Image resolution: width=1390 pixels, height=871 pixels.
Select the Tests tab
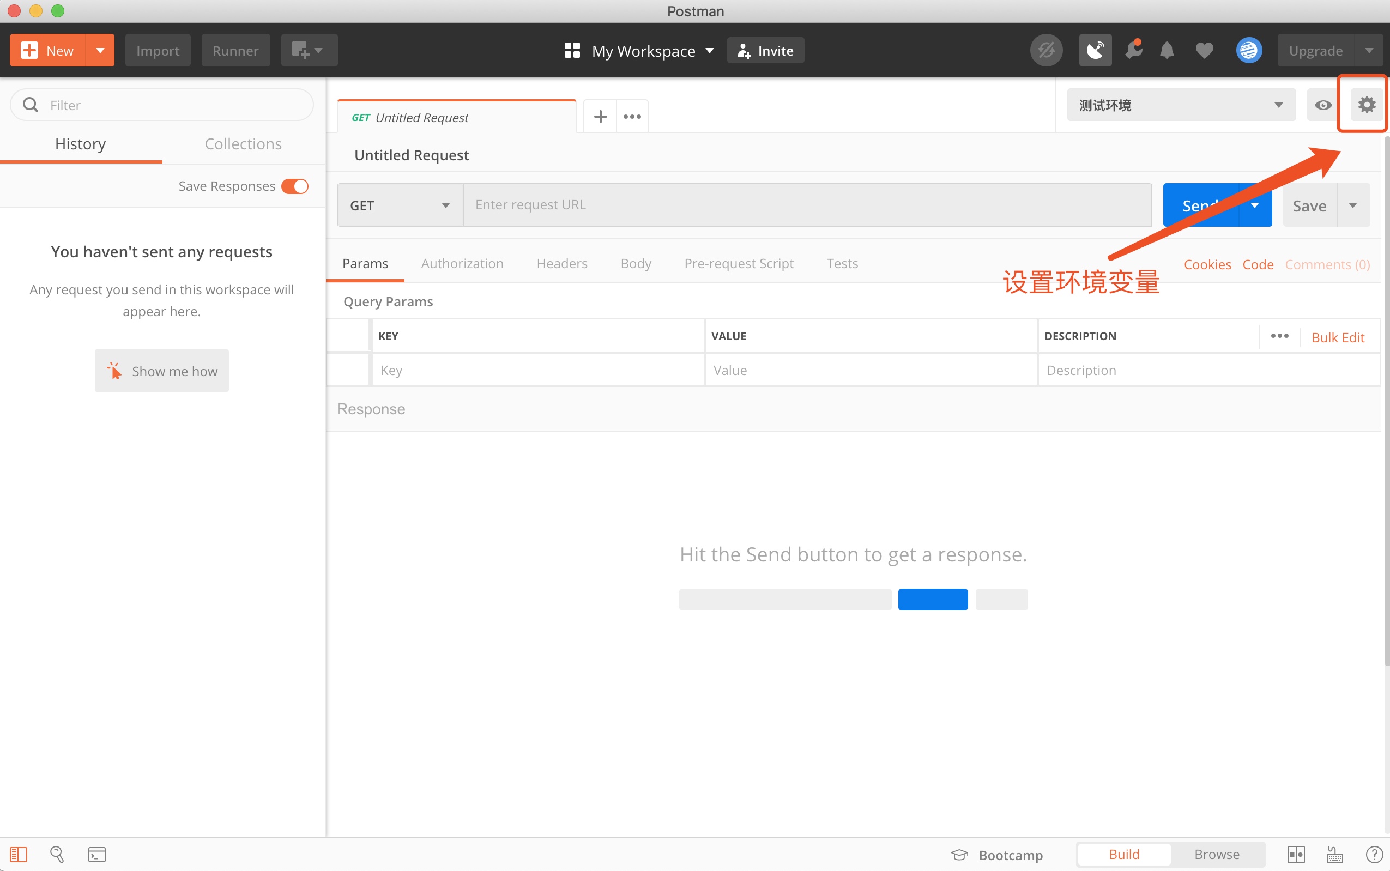click(842, 263)
